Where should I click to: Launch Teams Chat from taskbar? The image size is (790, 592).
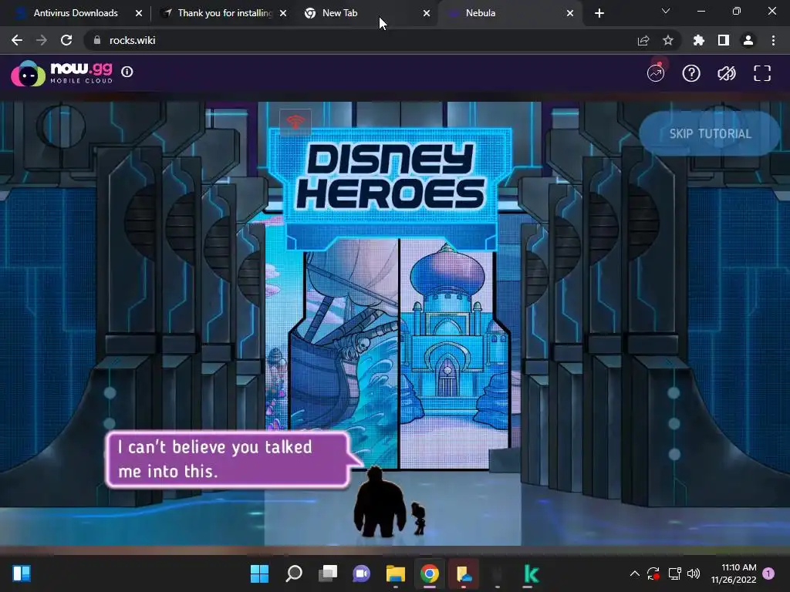[x=361, y=573]
